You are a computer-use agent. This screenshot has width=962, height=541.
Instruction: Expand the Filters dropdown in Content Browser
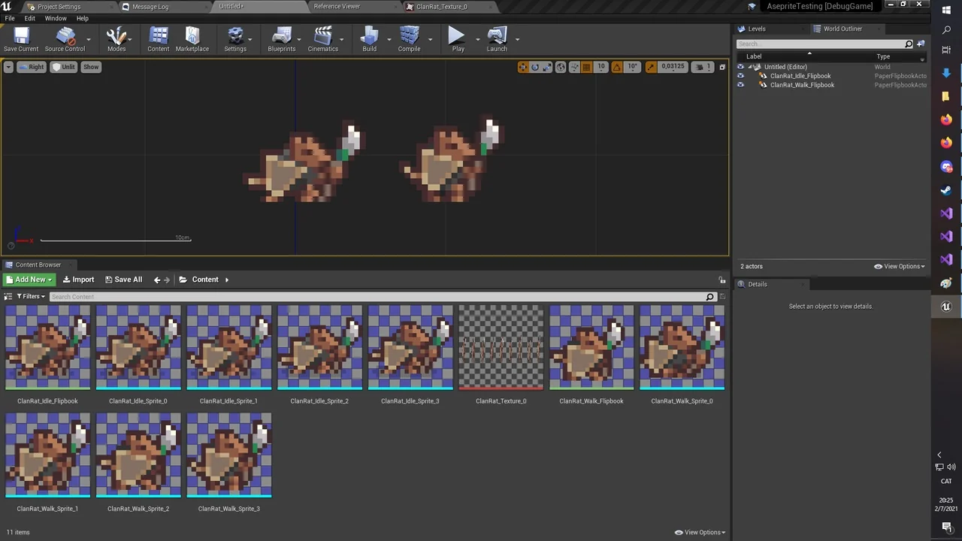point(31,297)
